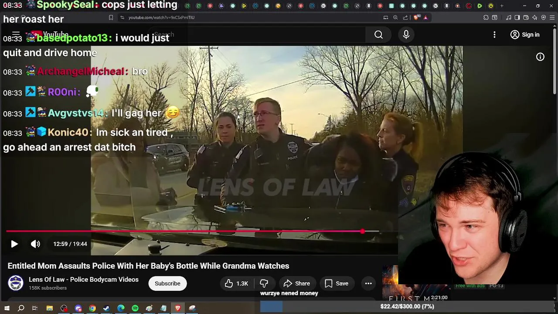Viewport: 558px width, 314px height.
Task: Like the video showing 1.3K likes
Action: 236,283
